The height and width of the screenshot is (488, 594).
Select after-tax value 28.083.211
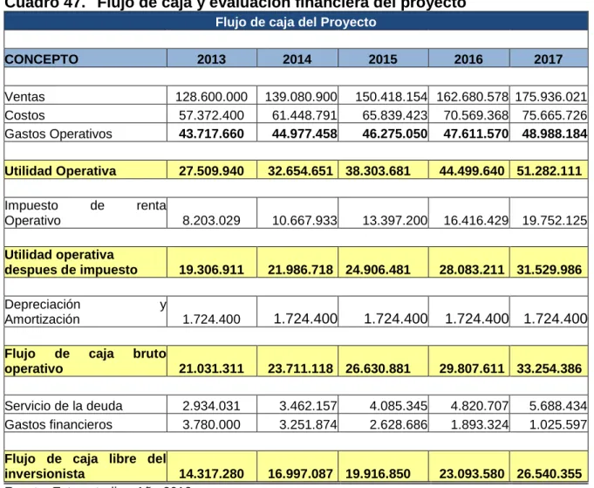coord(472,270)
